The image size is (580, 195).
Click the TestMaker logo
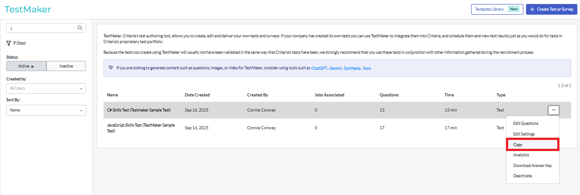pos(28,9)
